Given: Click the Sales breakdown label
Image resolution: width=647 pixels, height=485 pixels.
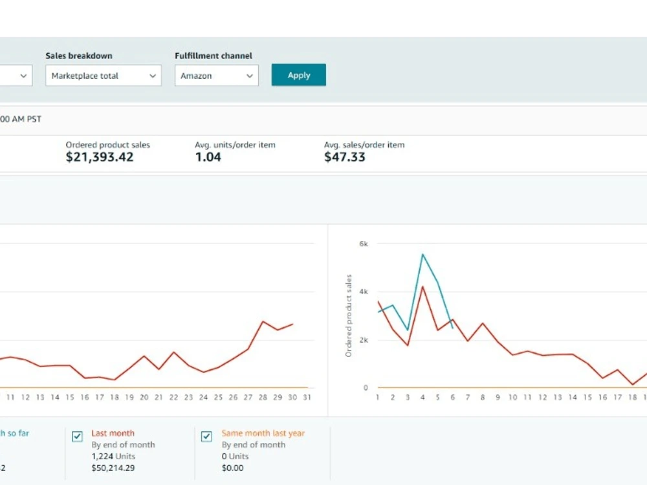Looking at the screenshot, I should [x=79, y=56].
